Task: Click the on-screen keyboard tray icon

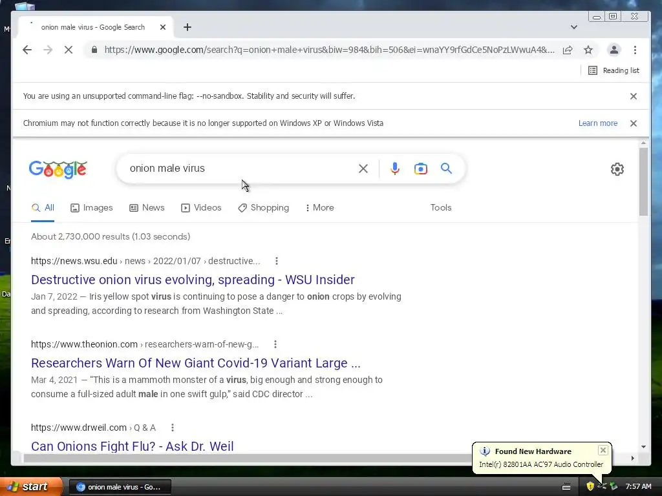Action: click(566, 487)
